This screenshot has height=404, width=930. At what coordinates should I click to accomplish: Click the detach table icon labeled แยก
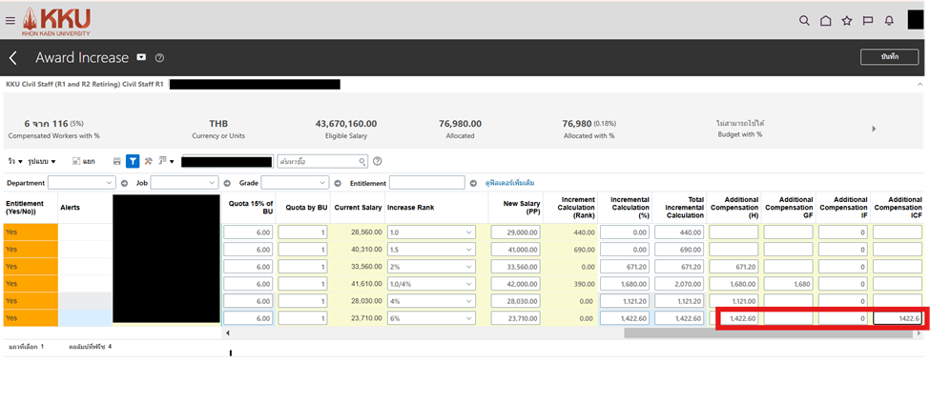(x=83, y=162)
